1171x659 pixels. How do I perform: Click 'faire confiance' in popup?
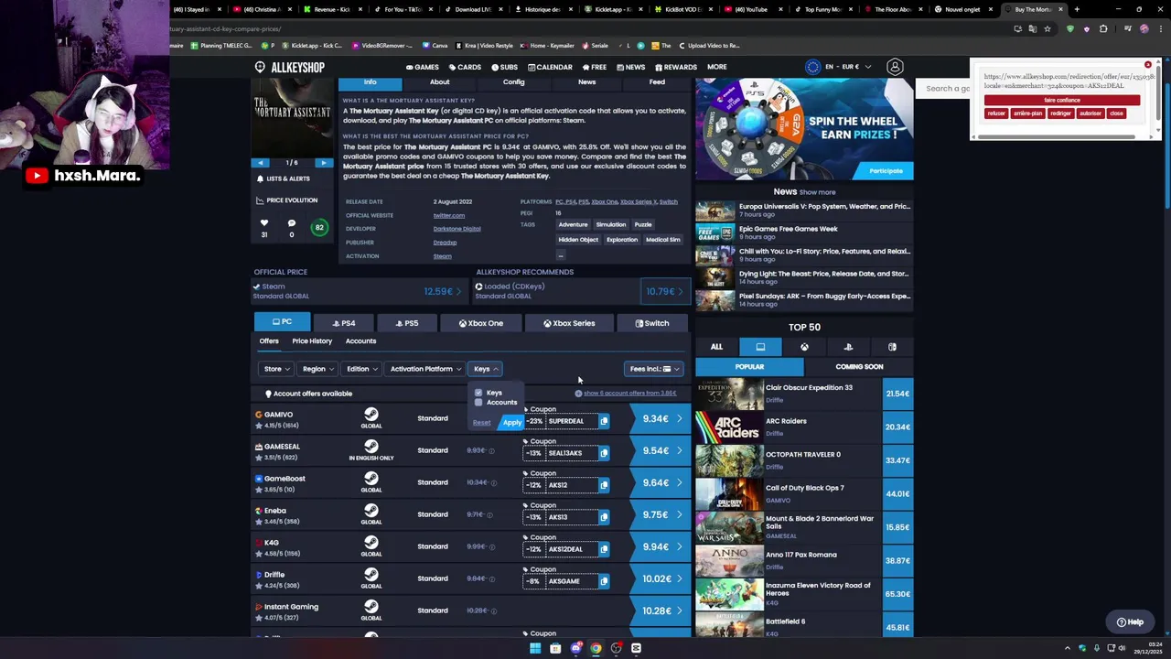coord(1062,100)
